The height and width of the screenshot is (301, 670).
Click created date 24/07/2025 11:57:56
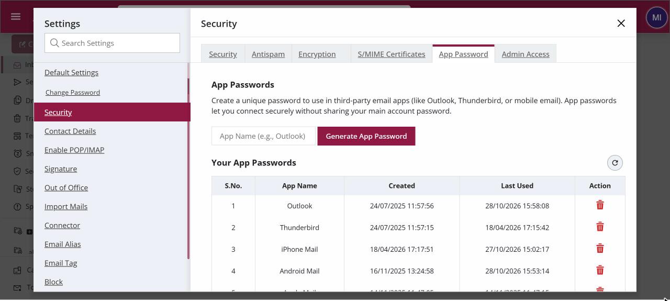click(x=402, y=206)
